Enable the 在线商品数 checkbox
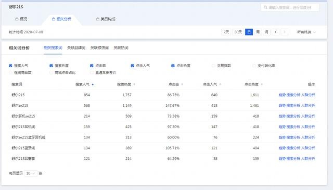 tap(10, 72)
